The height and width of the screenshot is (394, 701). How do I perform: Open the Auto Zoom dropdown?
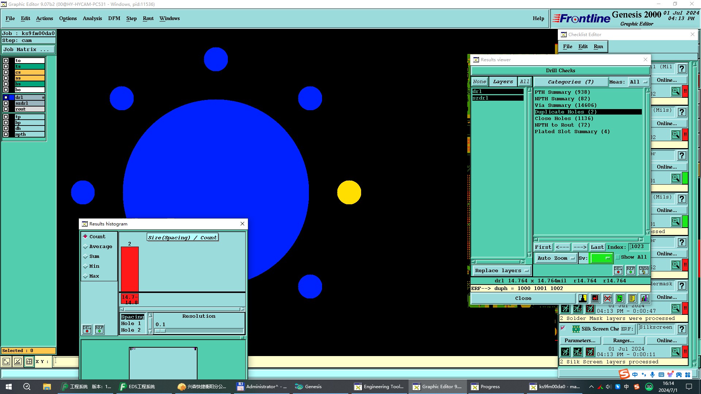click(x=556, y=258)
